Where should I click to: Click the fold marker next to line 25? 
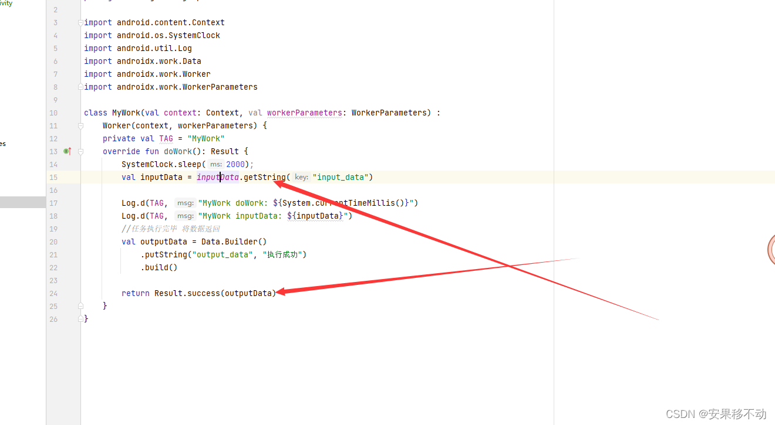coord(80,305)
